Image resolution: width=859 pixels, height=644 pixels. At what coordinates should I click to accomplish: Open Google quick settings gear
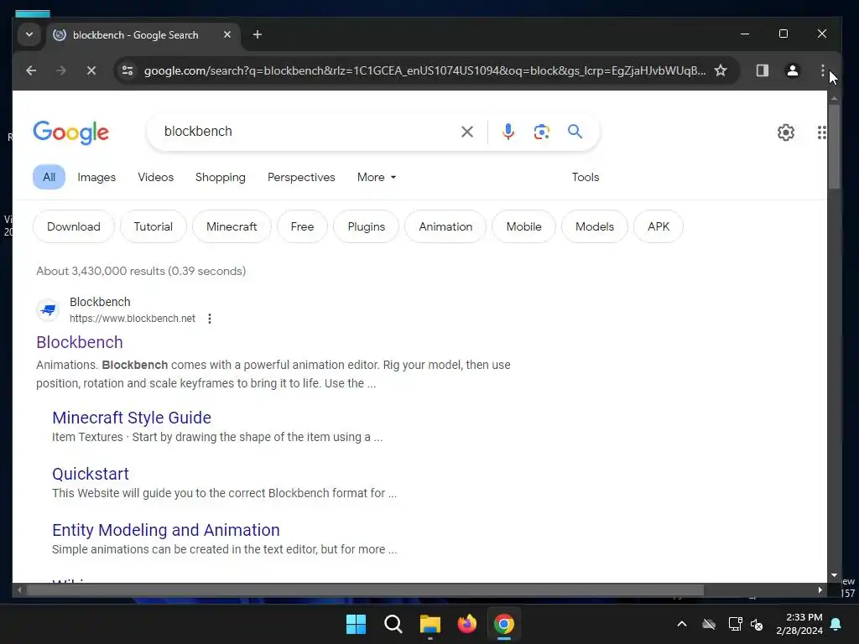pyautogui.click(x=786, y=132)
